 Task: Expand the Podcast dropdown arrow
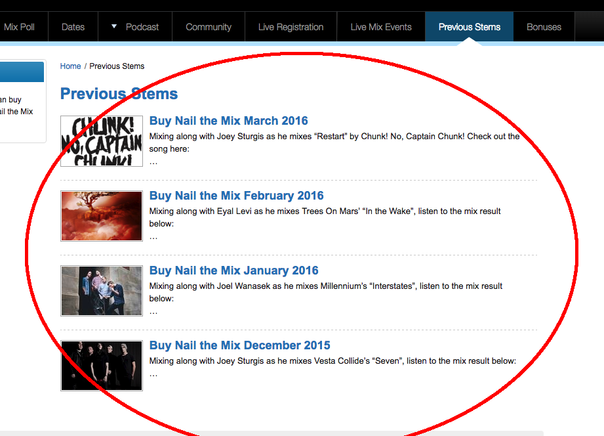pos(113,27)
